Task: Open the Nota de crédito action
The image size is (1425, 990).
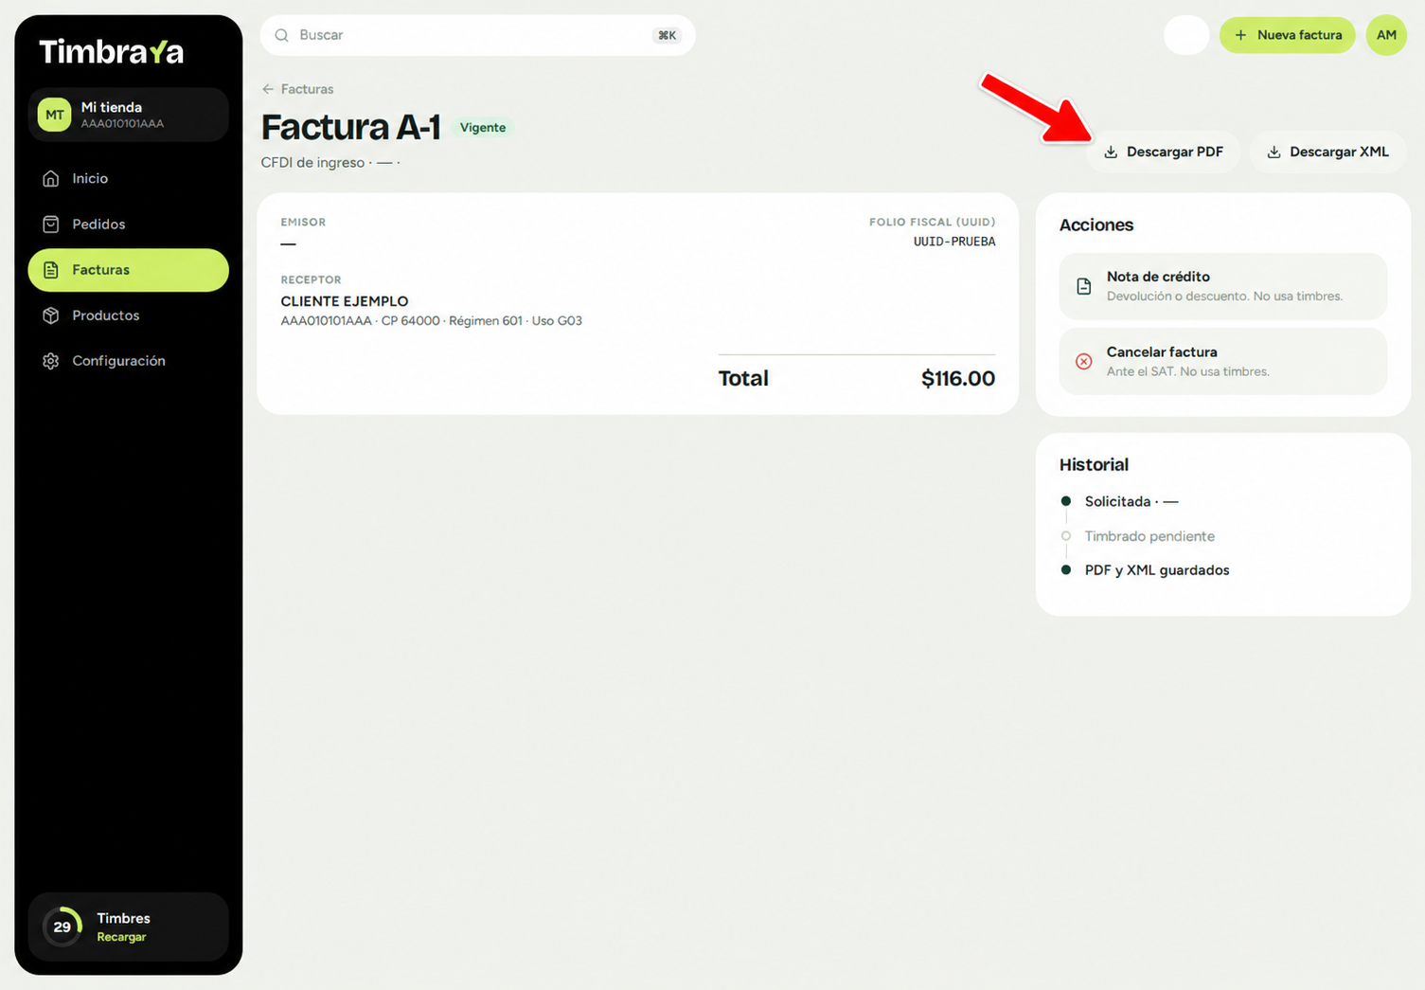Action: tap(1223, 286)
